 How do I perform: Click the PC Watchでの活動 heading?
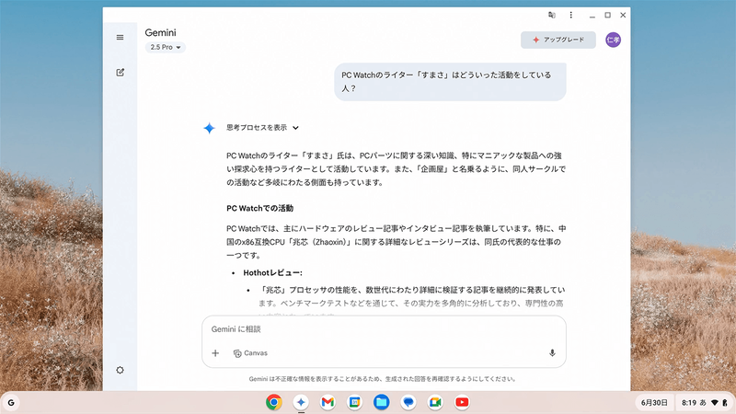point(259,208)
